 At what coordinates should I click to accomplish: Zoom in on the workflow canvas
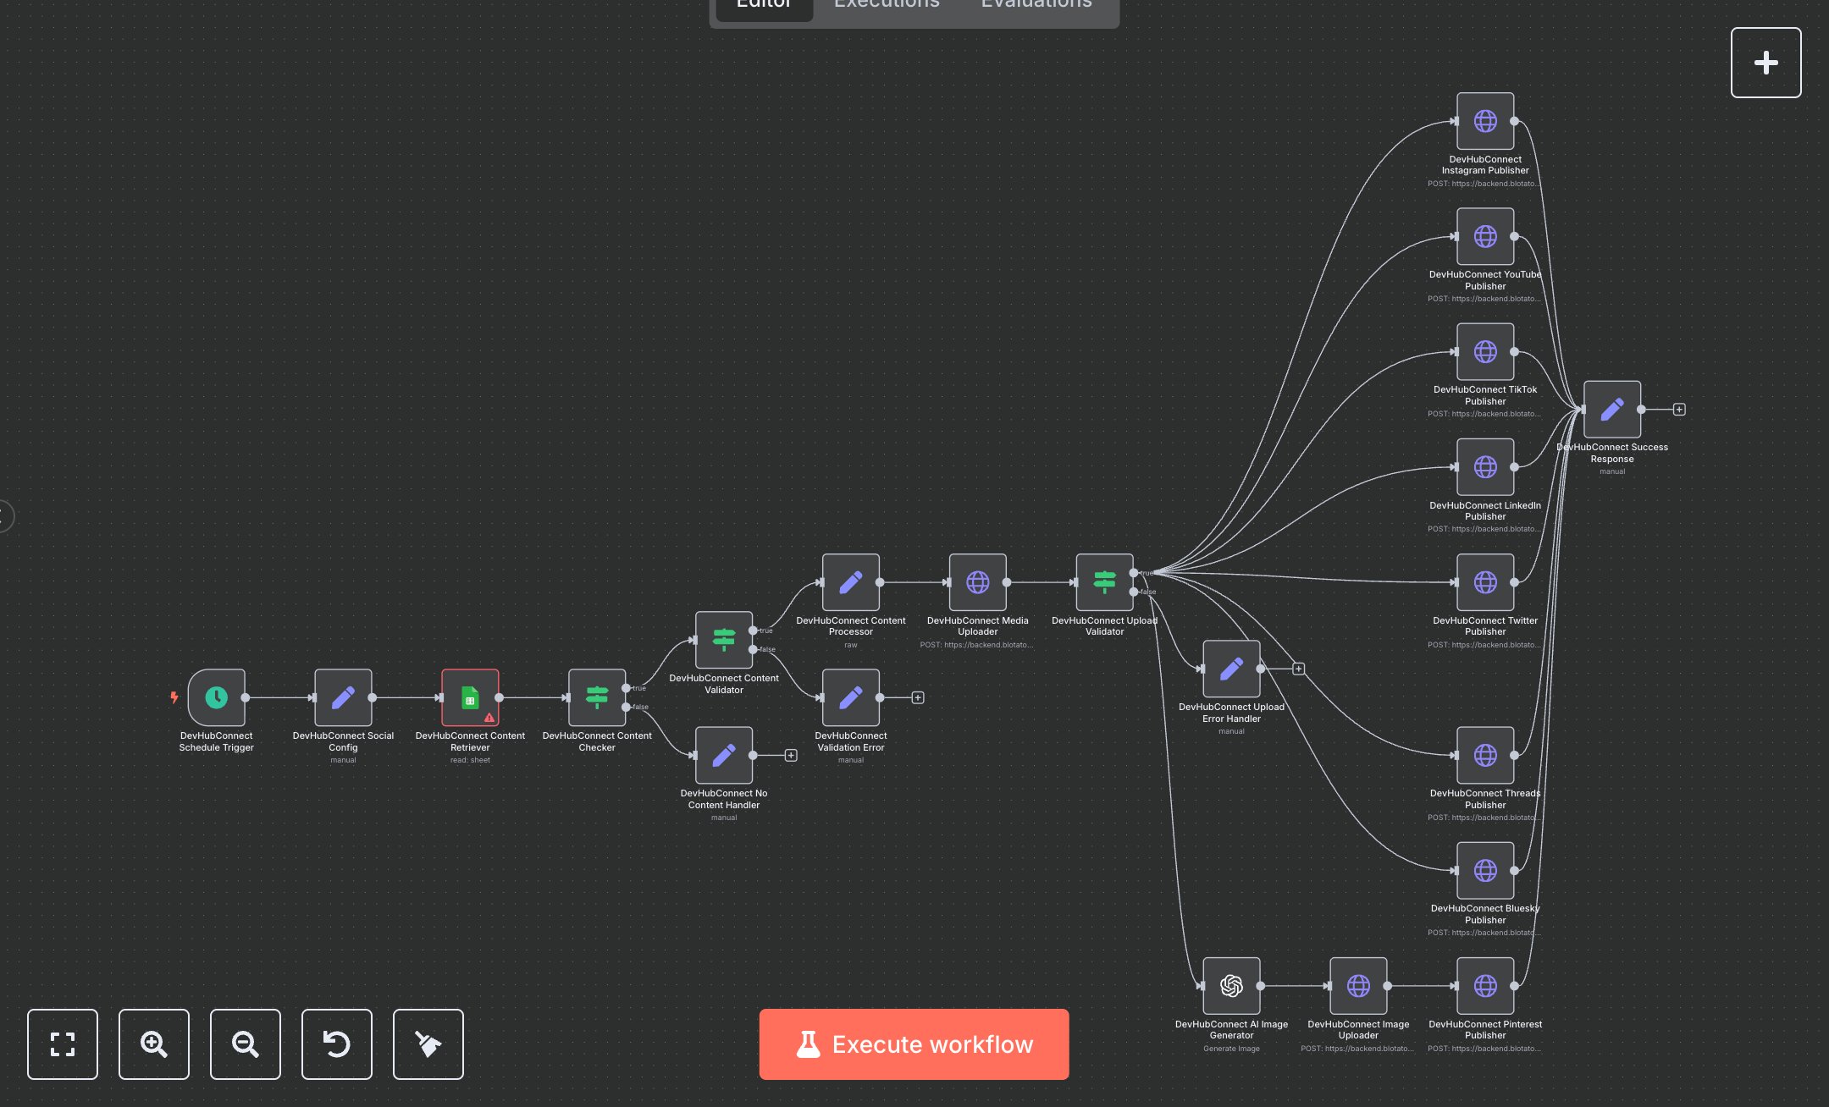tap(154, 1044)
